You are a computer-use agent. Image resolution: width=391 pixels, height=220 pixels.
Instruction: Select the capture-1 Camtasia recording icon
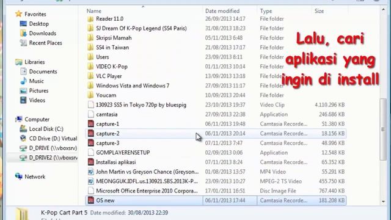click(91, 124)
